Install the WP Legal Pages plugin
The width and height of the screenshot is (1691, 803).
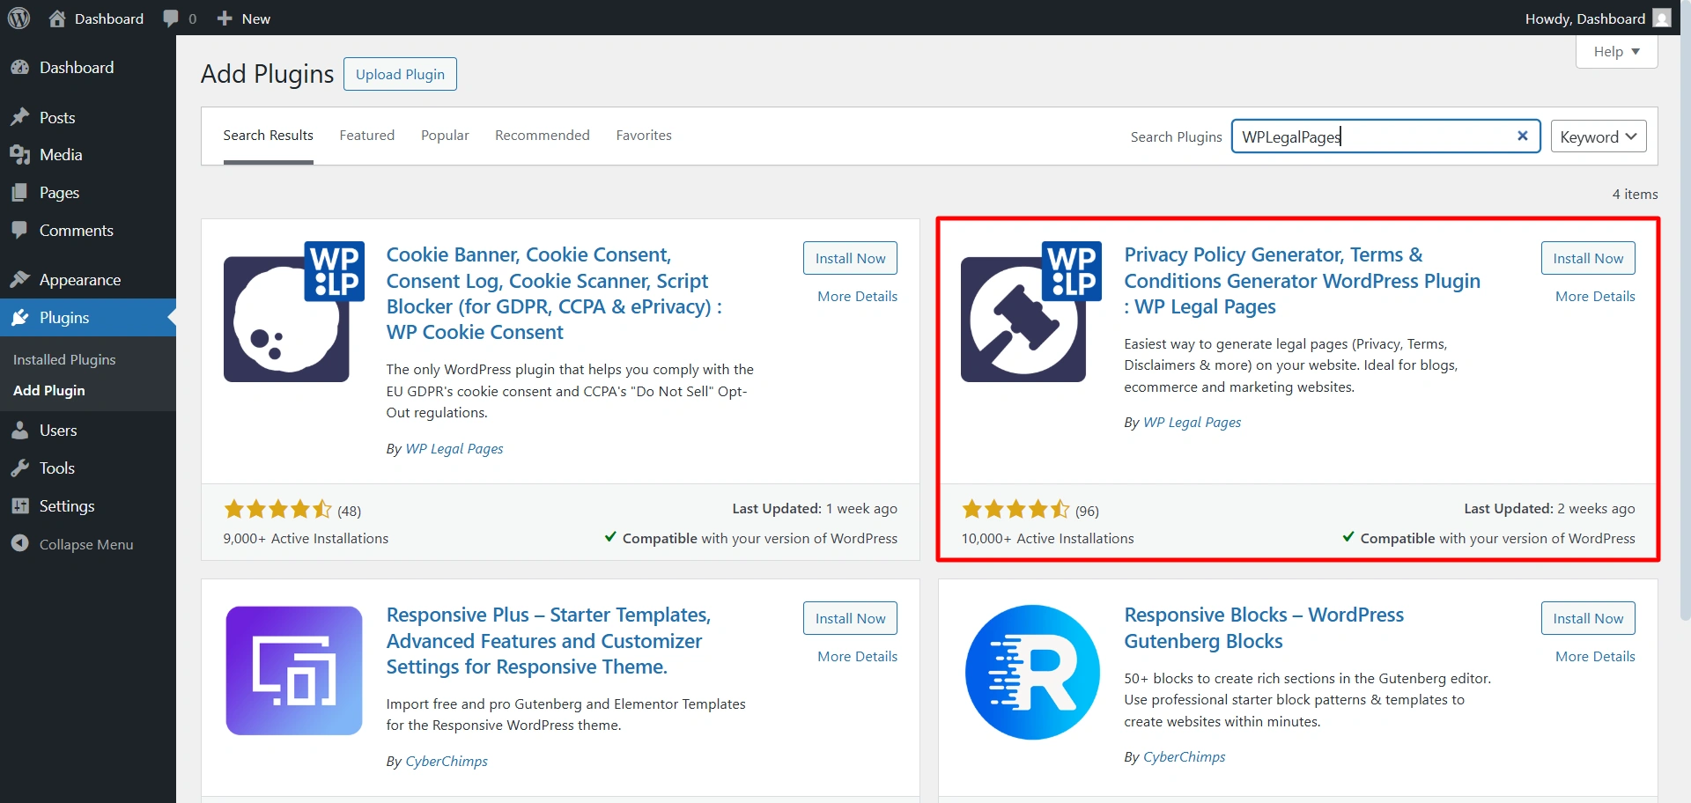pos(1586,257)
